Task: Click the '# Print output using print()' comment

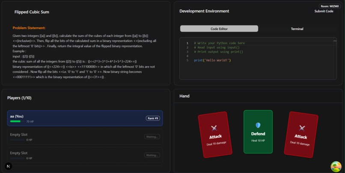Action: [x=218, y=52]
